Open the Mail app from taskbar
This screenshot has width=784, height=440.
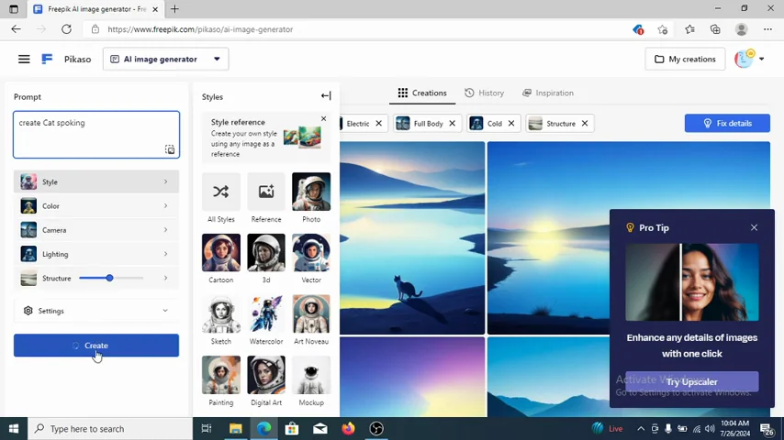click(x=320, y=428)
